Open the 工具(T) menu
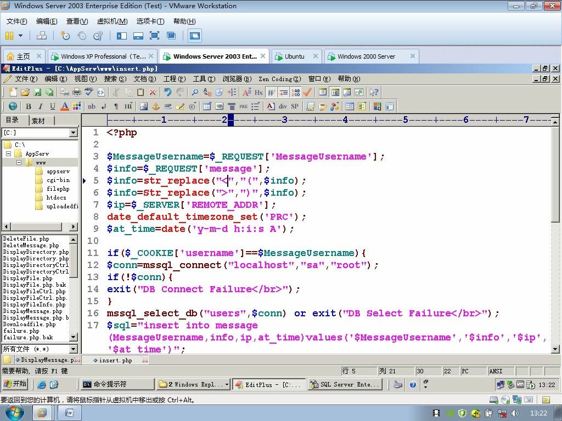The image size is (562, 421). [204, 79]
